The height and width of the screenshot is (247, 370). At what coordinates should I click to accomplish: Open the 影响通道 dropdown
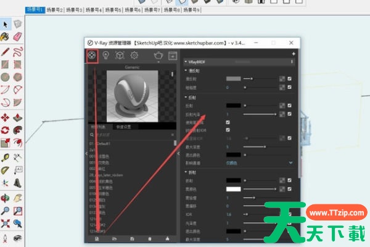[x=259, y=163]
